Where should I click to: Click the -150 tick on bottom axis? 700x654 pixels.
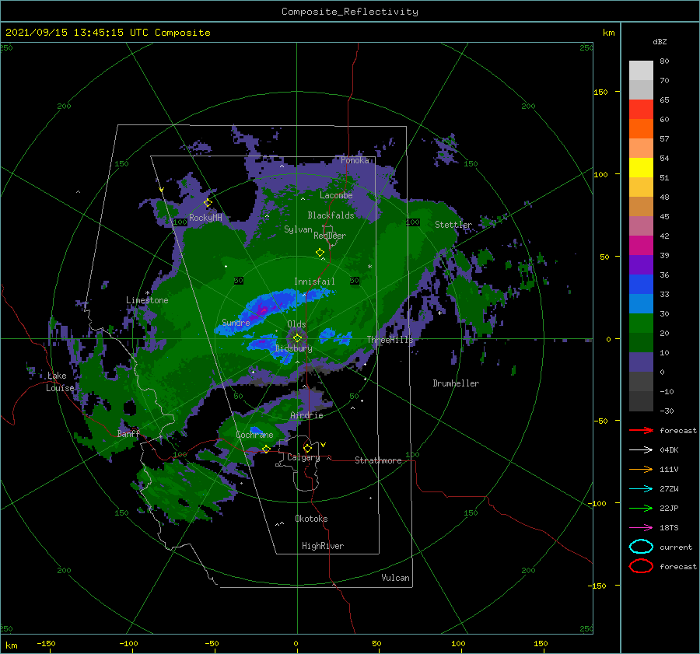pos(46,644)
